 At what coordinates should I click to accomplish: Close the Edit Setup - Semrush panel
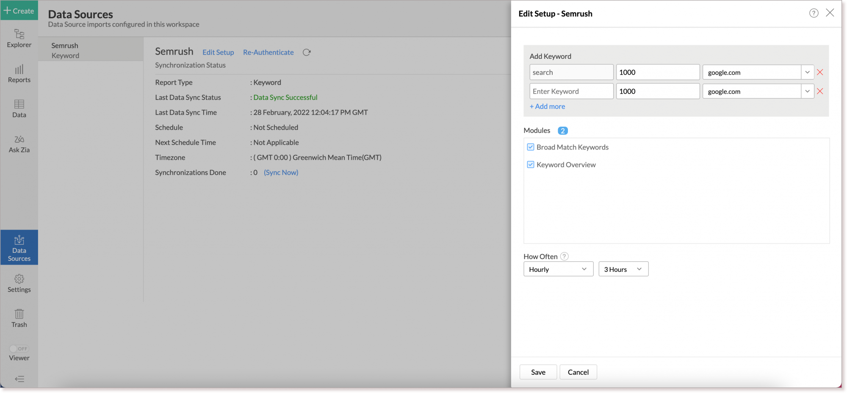pyautogui.click(x=830, y=13)
